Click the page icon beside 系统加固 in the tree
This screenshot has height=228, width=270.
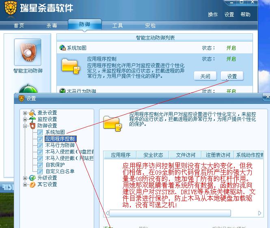tap(40, 132)
